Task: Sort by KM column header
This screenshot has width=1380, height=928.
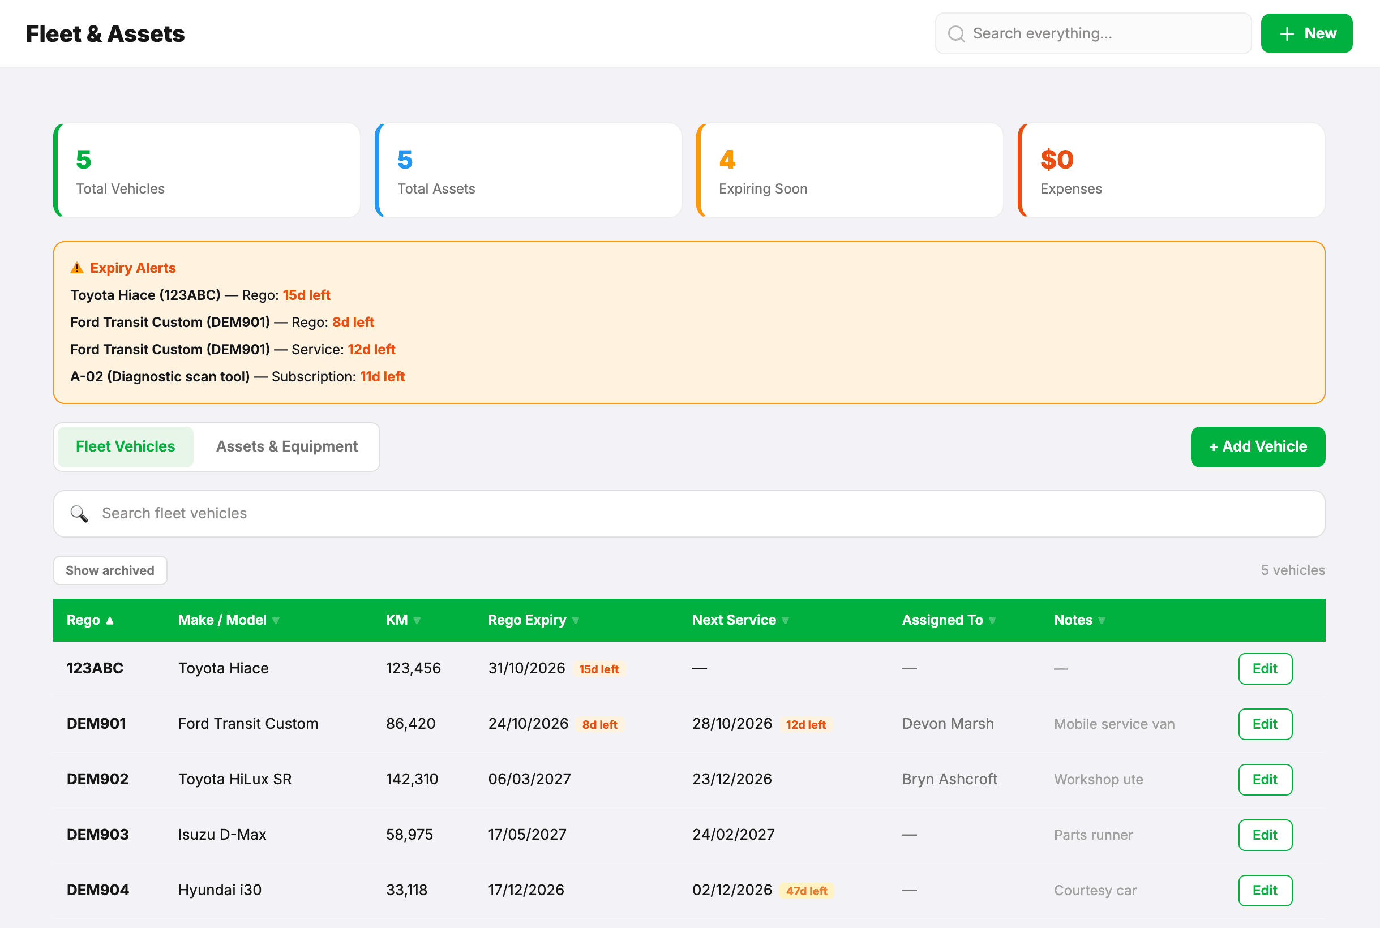Action: (x=403, y=620)
